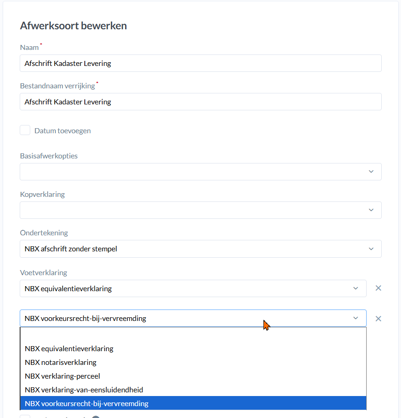Click the chevron in the Kopverklaring field

(x=371, y=210)
